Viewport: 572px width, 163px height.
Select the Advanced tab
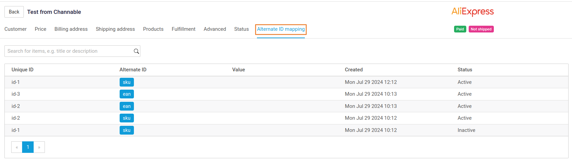[215, 29]
